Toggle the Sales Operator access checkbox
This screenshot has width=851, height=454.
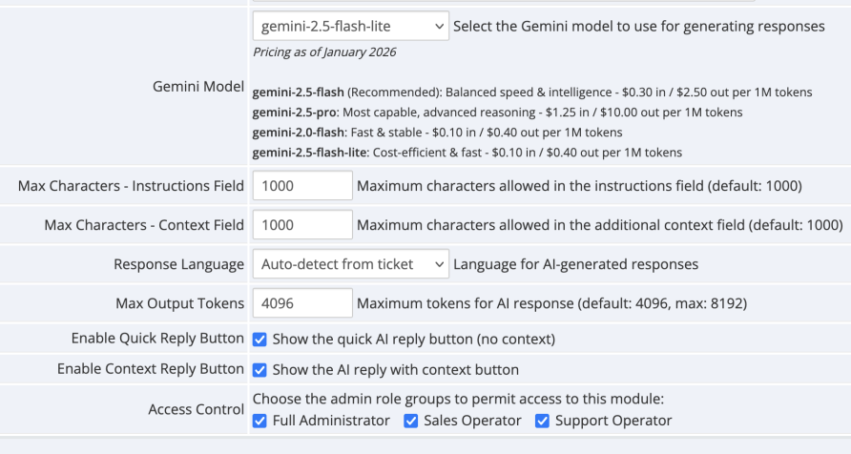tap(411, 421)
